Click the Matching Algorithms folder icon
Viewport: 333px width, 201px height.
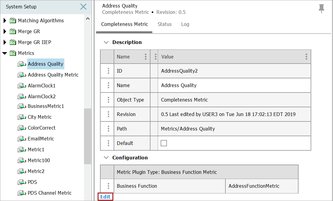coord(13,21)
